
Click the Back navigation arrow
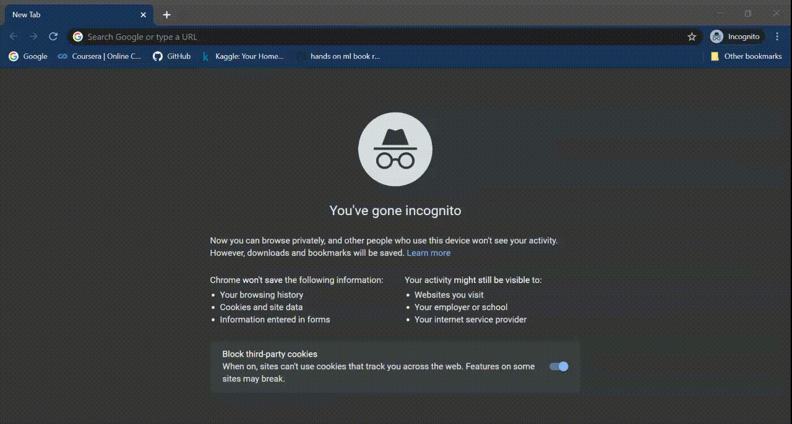point(14,36)
